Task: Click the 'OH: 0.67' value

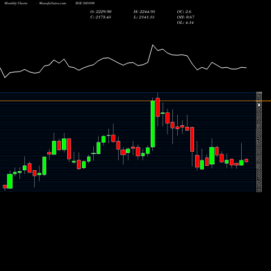Action: click(185, 17)
